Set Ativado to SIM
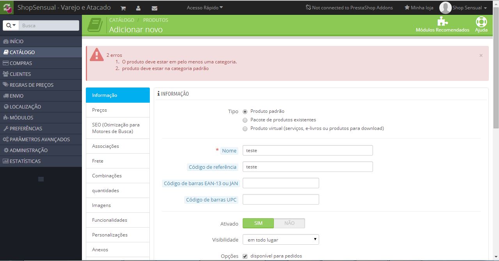499x261 pixels. coord(258,223)
